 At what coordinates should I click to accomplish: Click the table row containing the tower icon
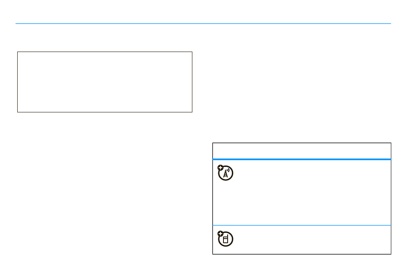pyautogui.click(x=302, y=192)
